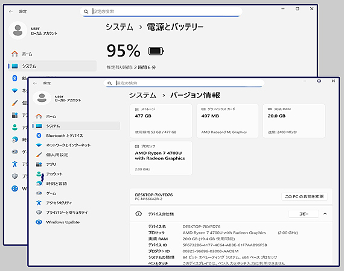Click the back arrow in the back Settings window
The width and height of the screenshot is (344, 271).
tap(11, 11)
